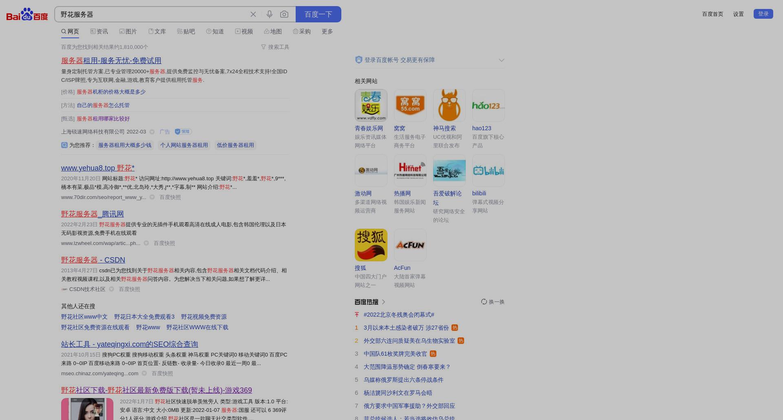This screenshot has width=783, height=420.
Task: Open www.yehua8.top 野花* result
Action: pos(98,168)
